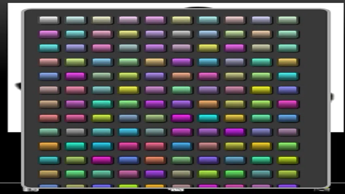Choose the magenta button in row five, column two
Viewport: 345px width, 194px height.
[x=76, y=76]
